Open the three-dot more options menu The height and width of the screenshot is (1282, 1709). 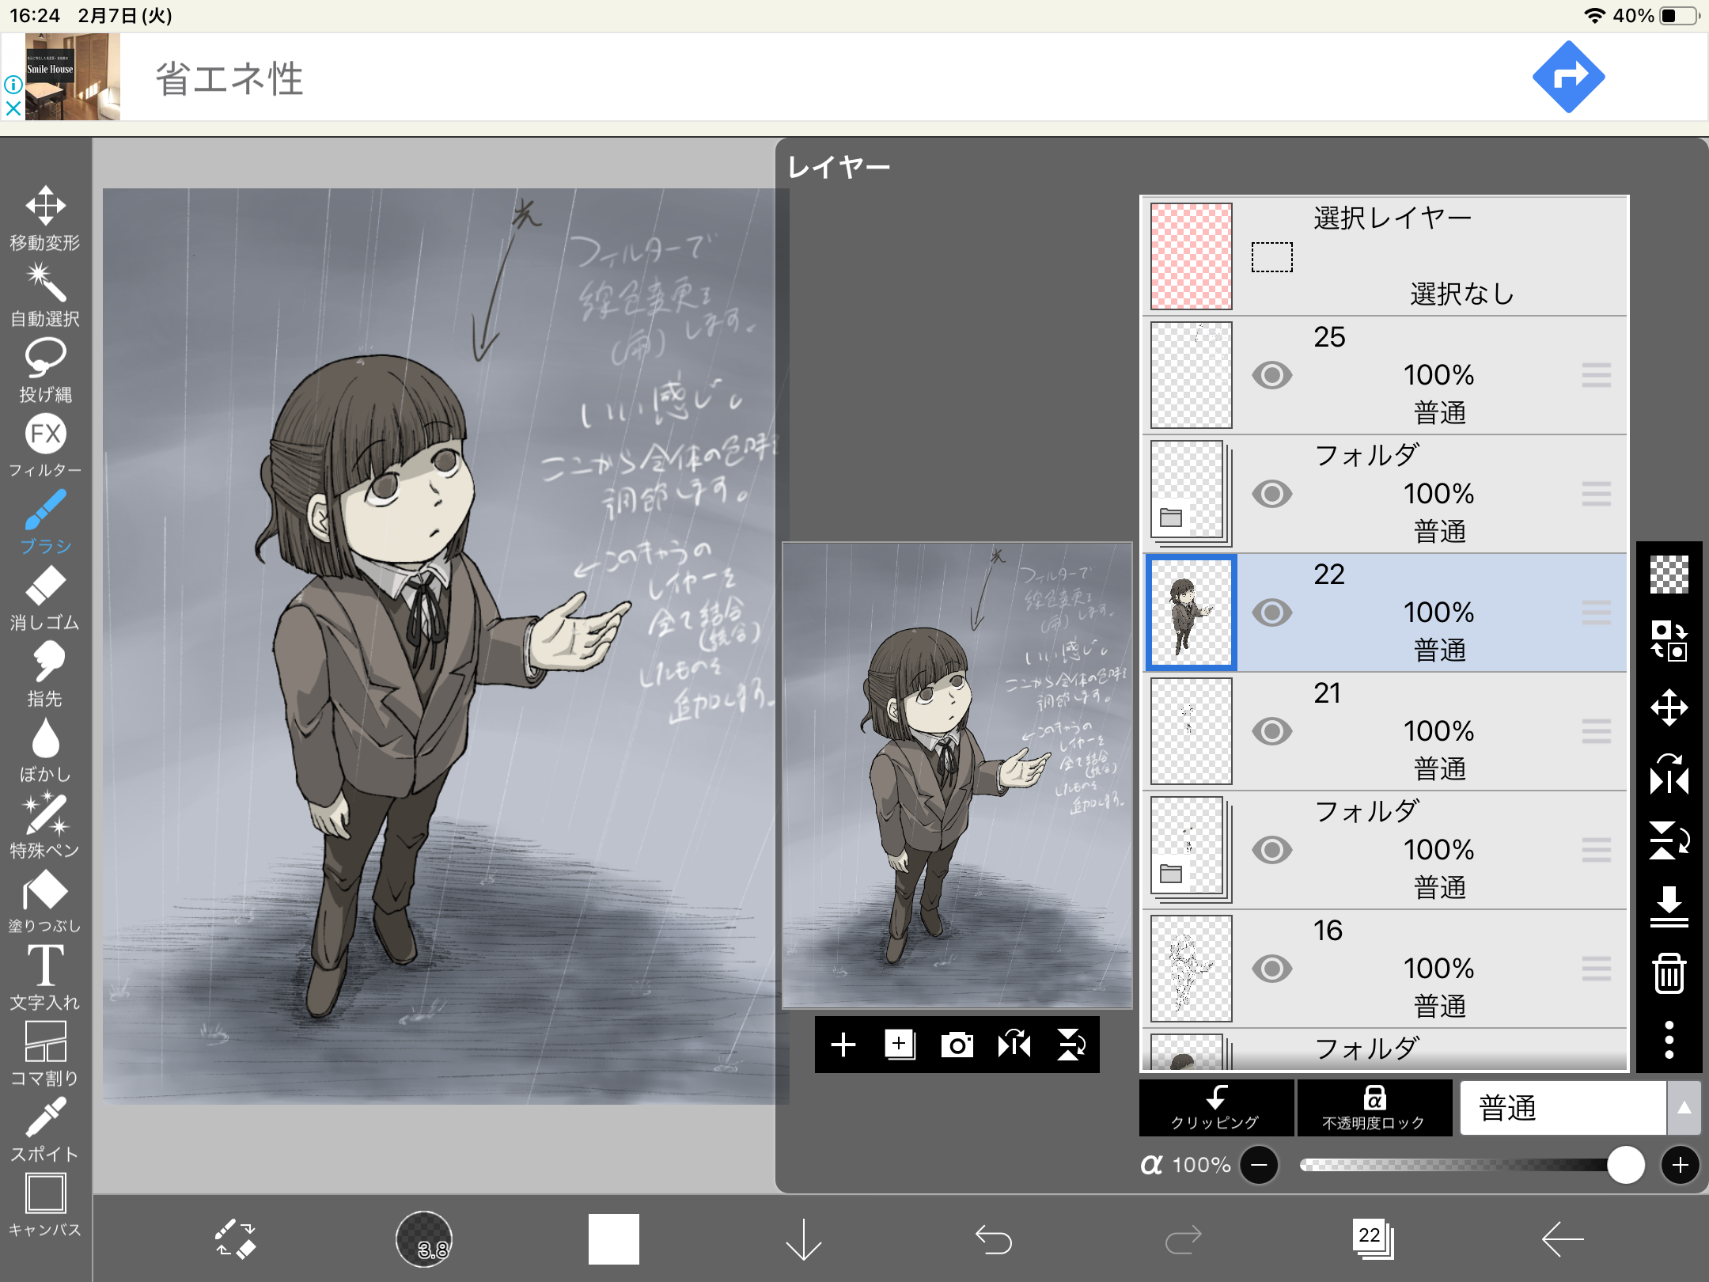(x=1669, y=1039)
